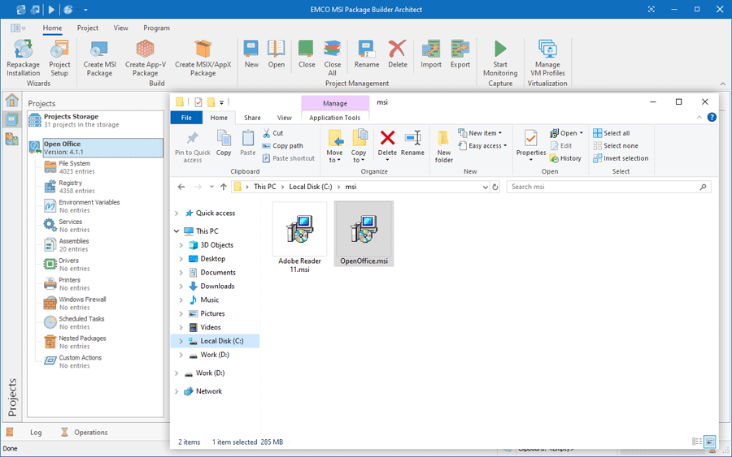The image size is (732, 457).
Task: Create a New project in EMCO ribbon
Action: (x=251, y=54)
